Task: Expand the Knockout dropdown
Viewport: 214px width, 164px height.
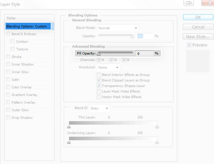Action: [108, 67]
